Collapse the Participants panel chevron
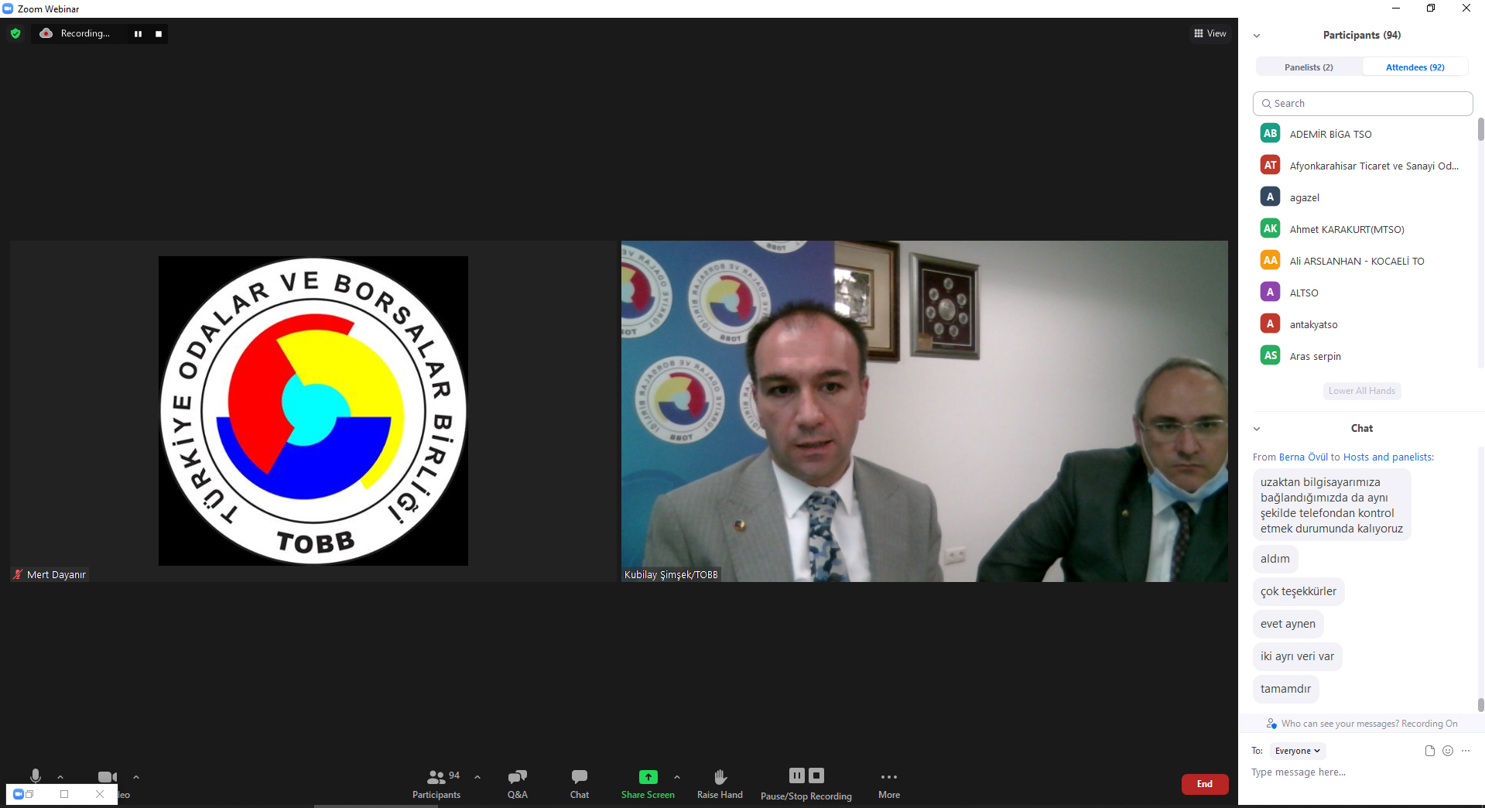This screenshot has height=808, width=1485. pos(1257,36)
